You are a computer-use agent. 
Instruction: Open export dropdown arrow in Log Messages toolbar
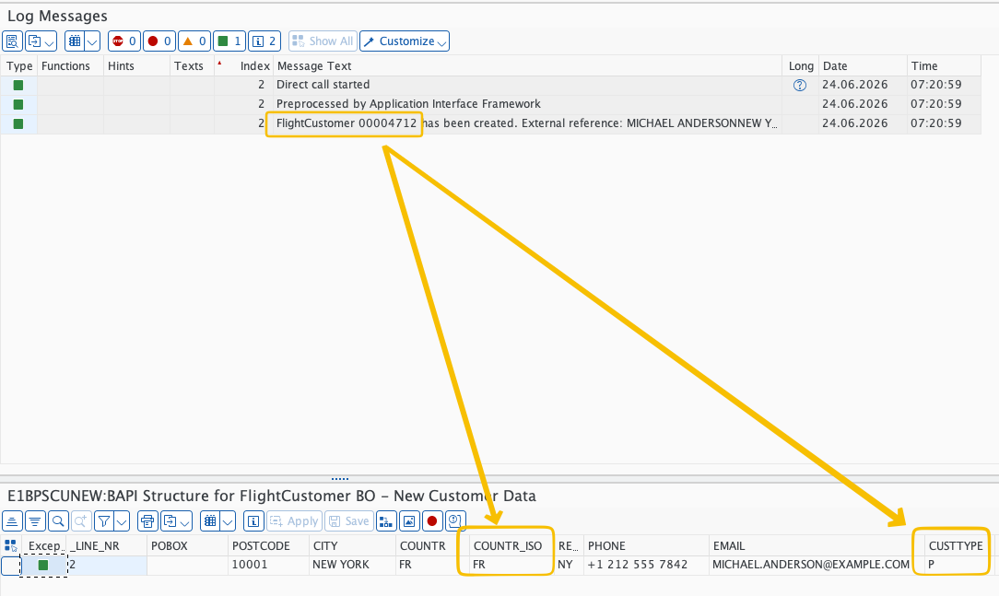[50, 41]
